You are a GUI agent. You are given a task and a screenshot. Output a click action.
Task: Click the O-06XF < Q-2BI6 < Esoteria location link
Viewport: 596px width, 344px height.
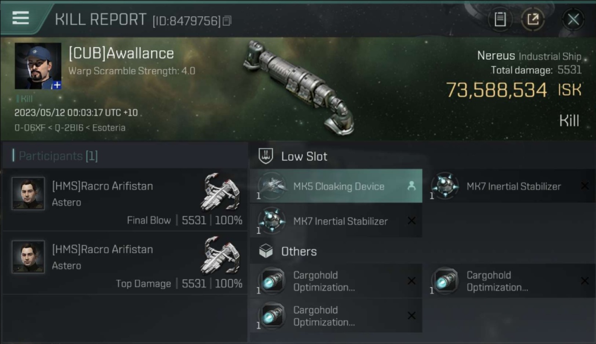70,128
